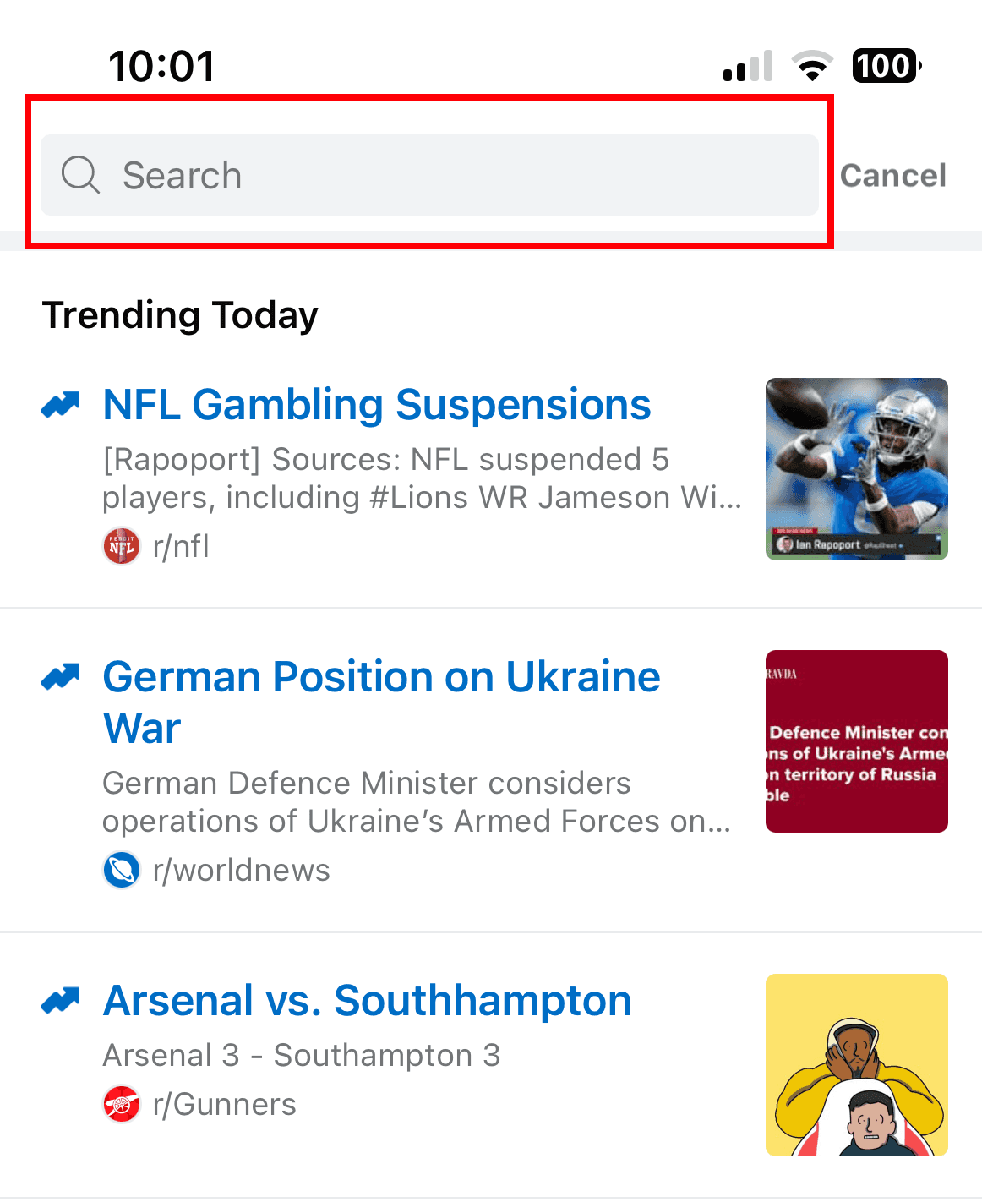Visit the r/Gunners subreddit link
982x1202 pixels.
pos(225,1104)
